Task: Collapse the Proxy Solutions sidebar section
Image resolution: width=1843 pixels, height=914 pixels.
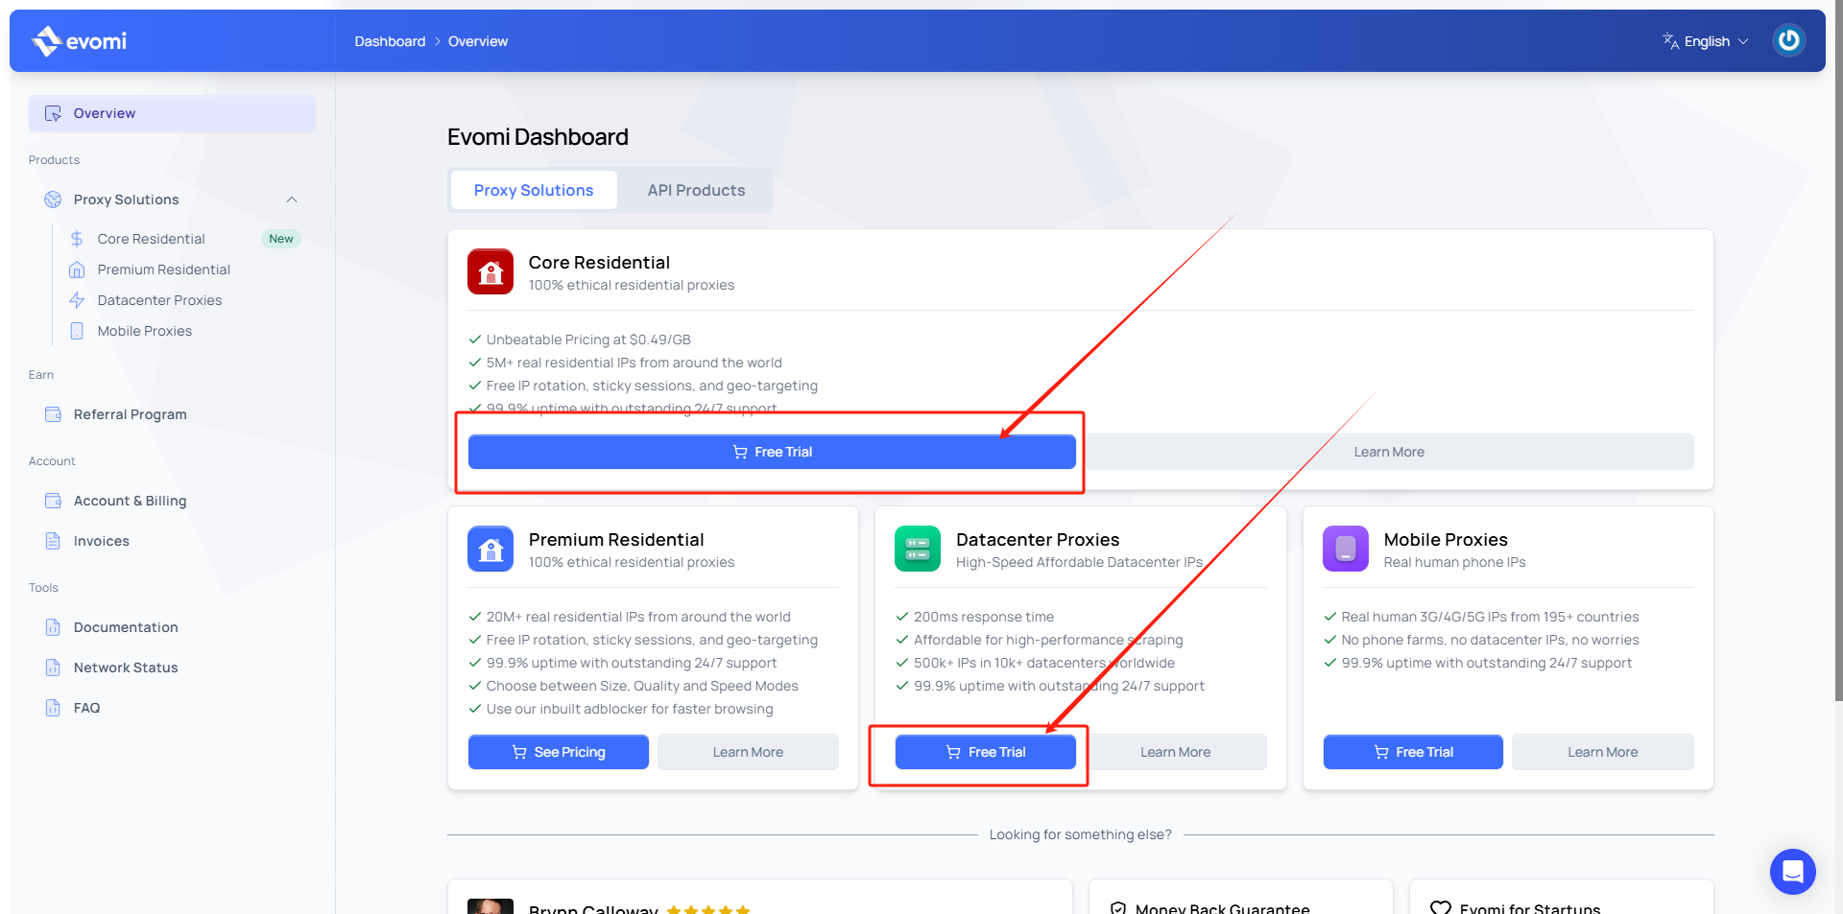Action: (292, 199)
